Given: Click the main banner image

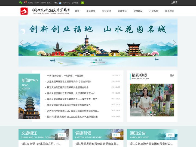Looking at the screenshot, I should point(98,42).
